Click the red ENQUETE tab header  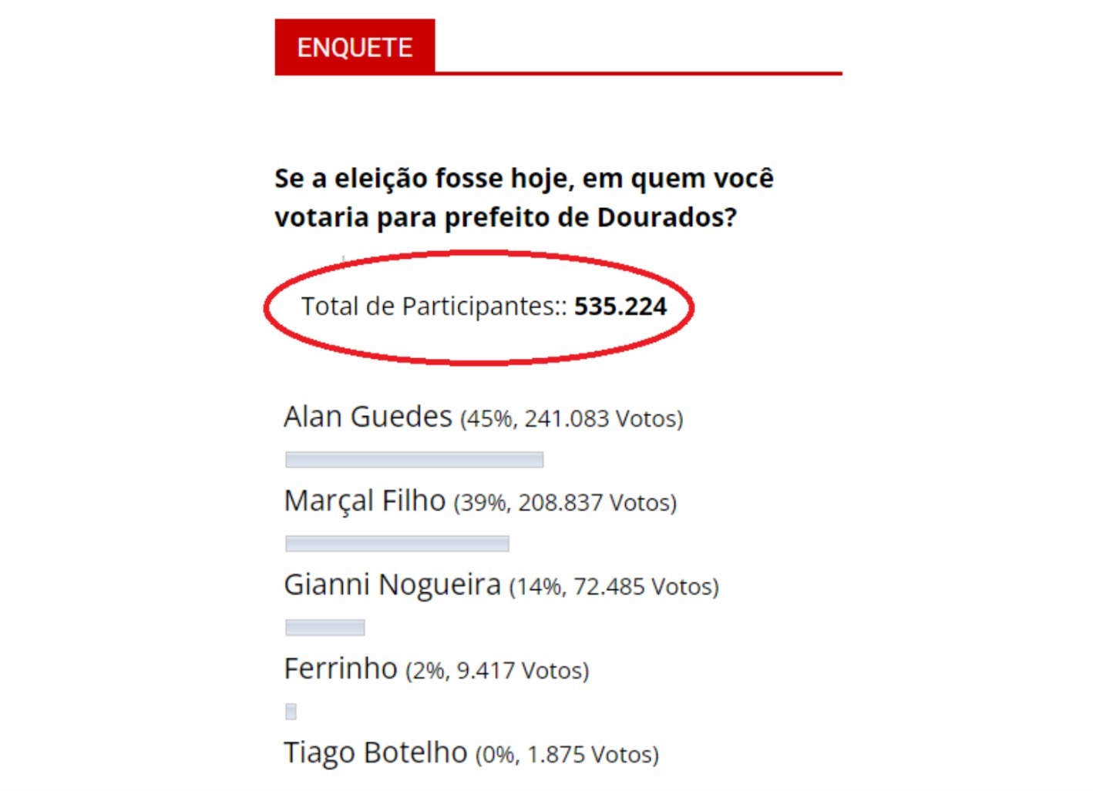click(x=355, y=47)
